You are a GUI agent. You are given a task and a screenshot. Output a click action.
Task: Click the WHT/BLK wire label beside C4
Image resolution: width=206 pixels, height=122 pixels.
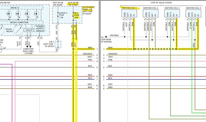click(114, 35)
